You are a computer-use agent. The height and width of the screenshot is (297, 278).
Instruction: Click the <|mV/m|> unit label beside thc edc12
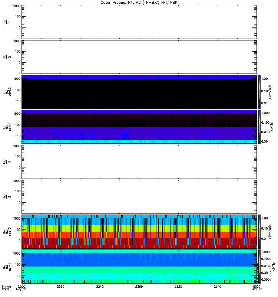[x=270, y=232]
